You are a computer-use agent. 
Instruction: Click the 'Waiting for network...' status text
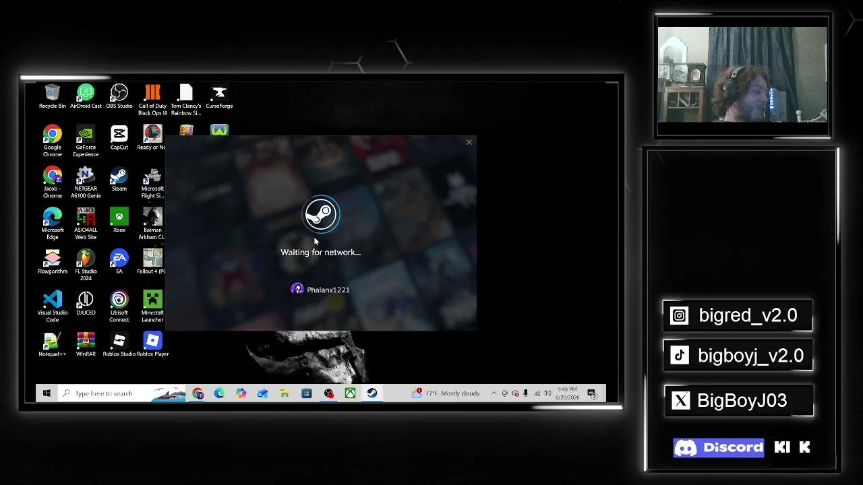click(321, 253)
